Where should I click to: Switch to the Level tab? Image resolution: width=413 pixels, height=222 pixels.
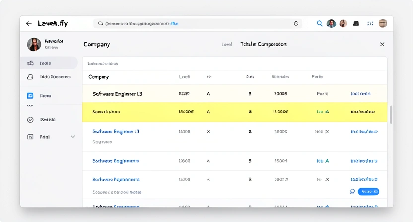point(226,44)
